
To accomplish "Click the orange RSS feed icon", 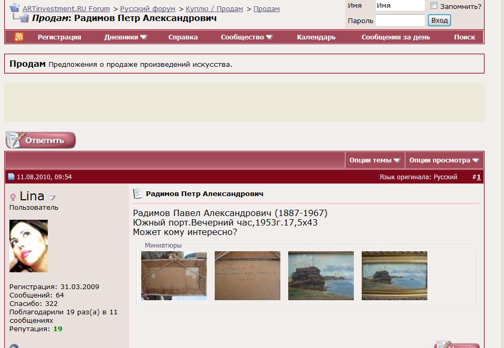I will (x=19, y=37).
